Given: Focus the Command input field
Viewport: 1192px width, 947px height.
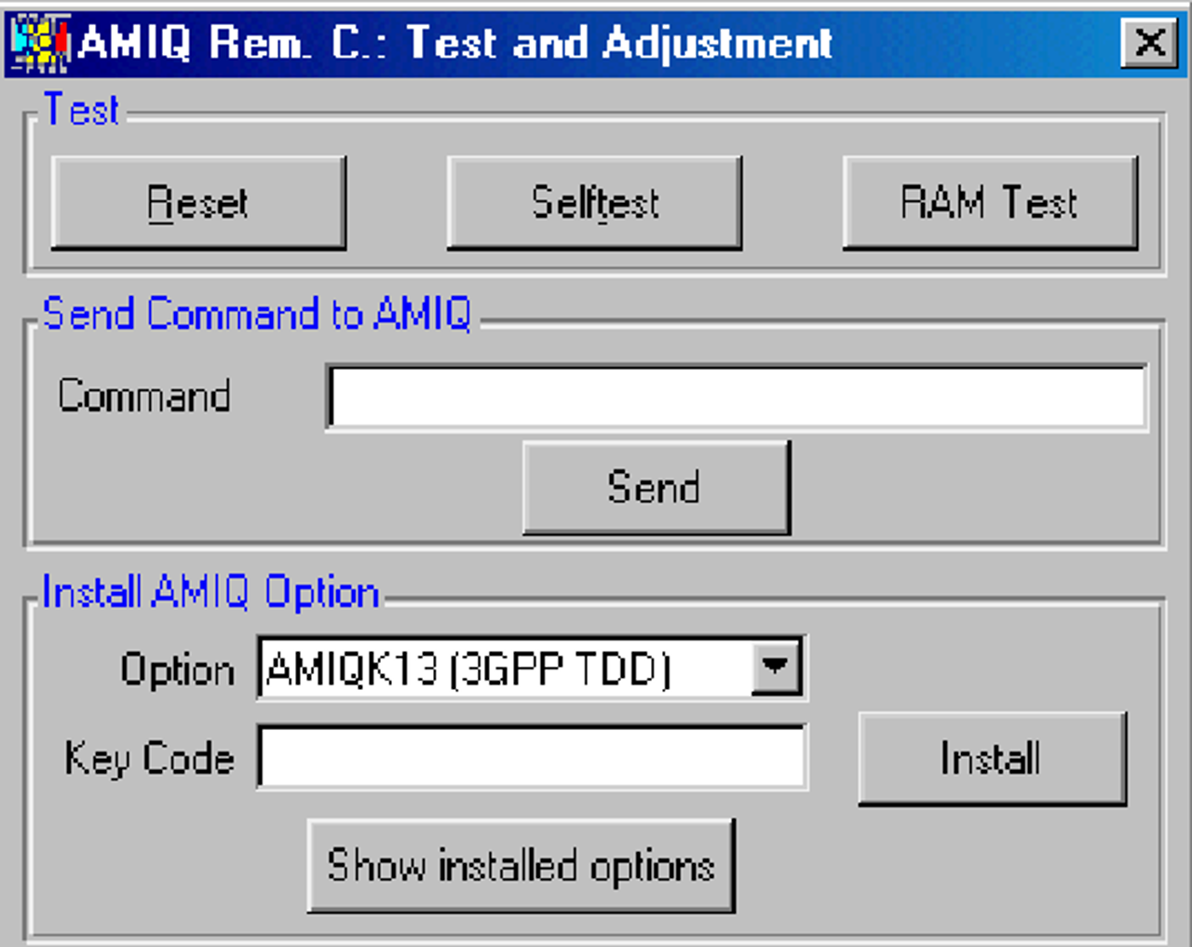Looking at the screenshot, I should coord(737,398).
